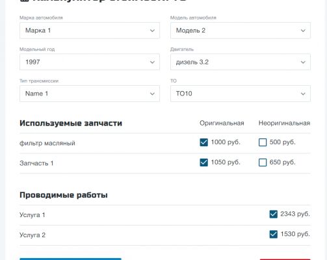This screenshot has width=327, height=260.
Task: Click the Услуга 1 row label
Action: tap(33, 215)
